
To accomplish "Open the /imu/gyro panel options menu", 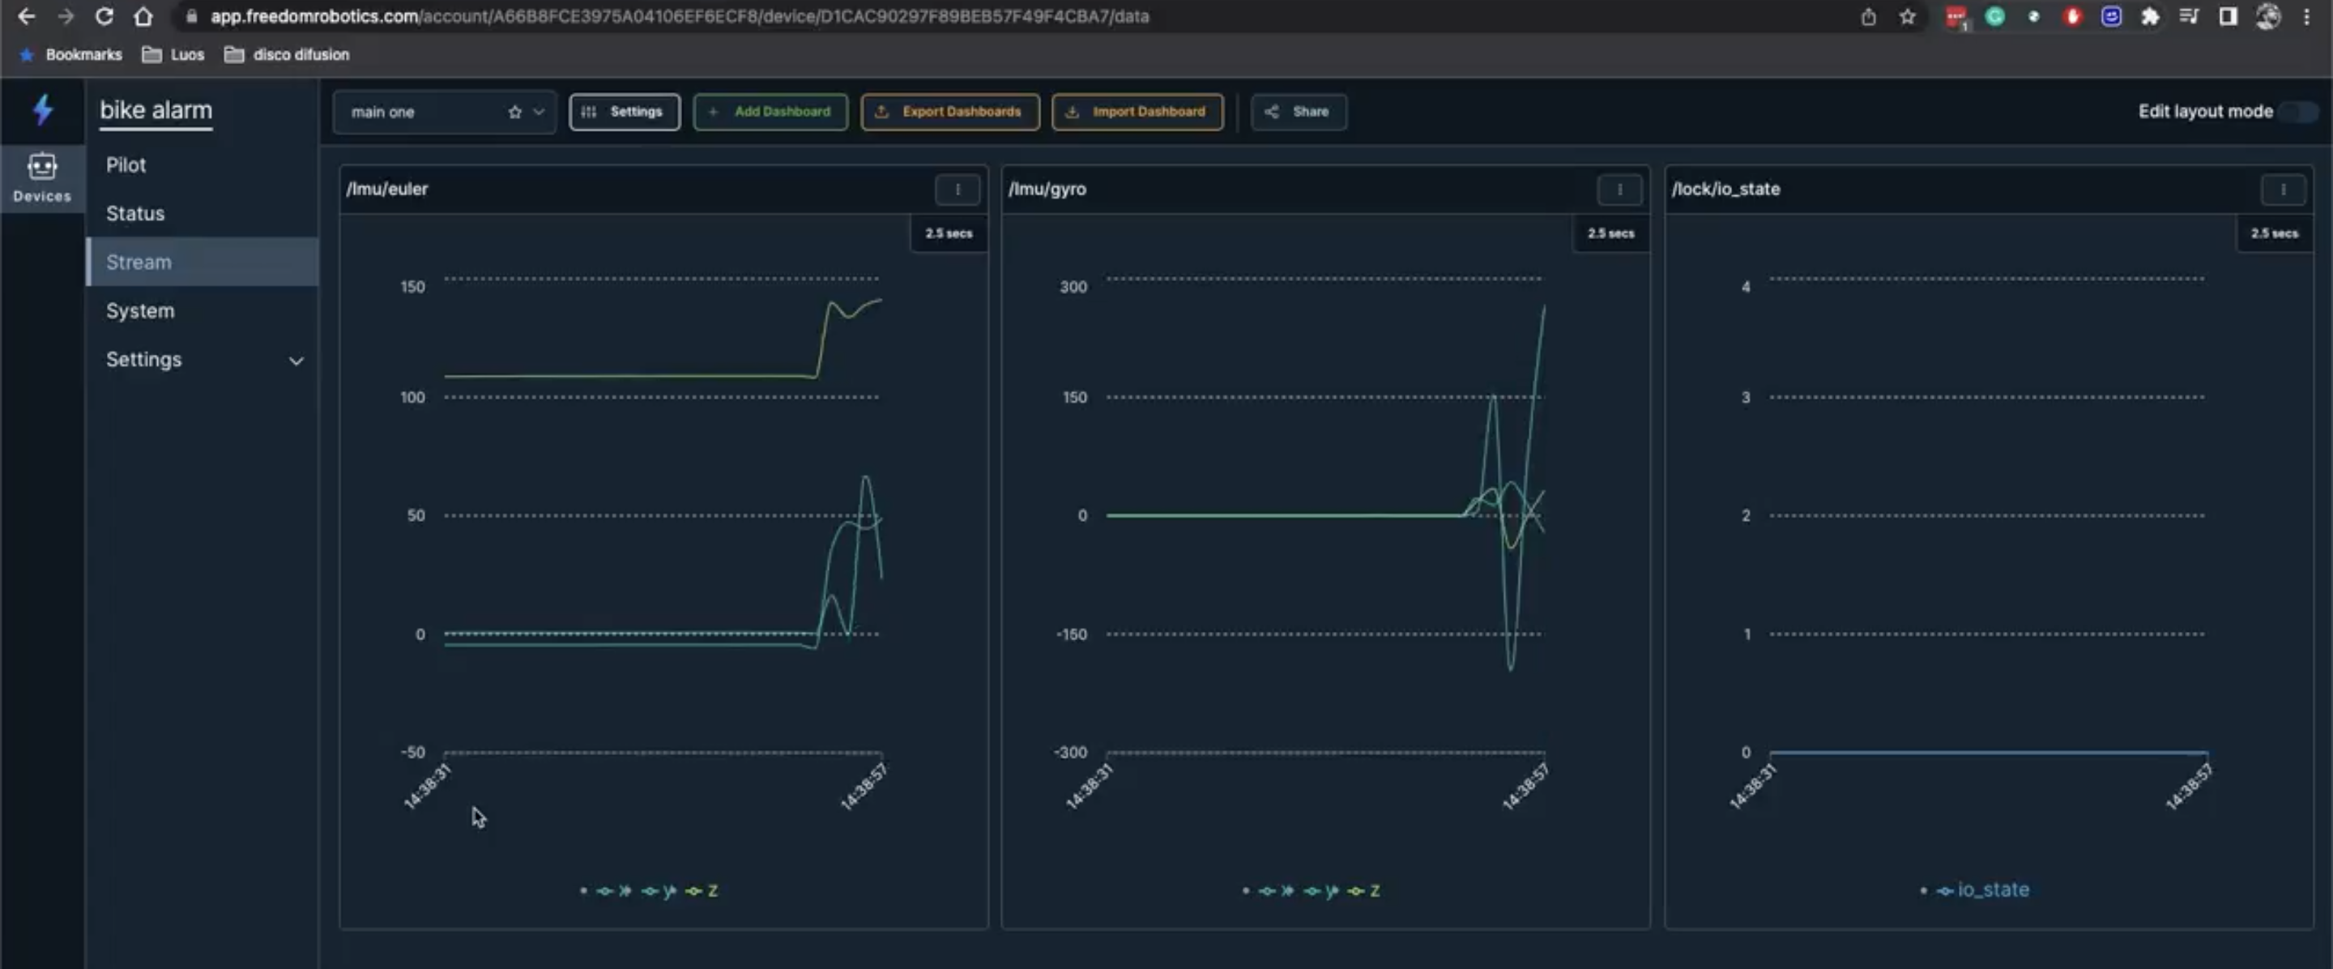I will [1619, 190].
